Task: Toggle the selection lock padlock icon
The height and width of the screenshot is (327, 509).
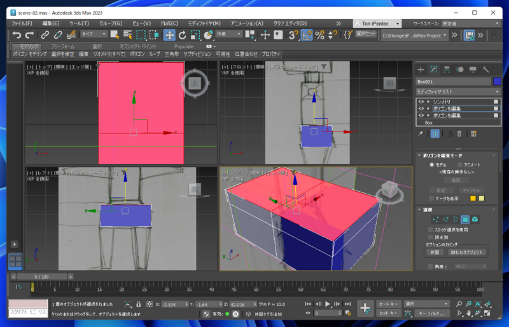Action: (139, 304)
